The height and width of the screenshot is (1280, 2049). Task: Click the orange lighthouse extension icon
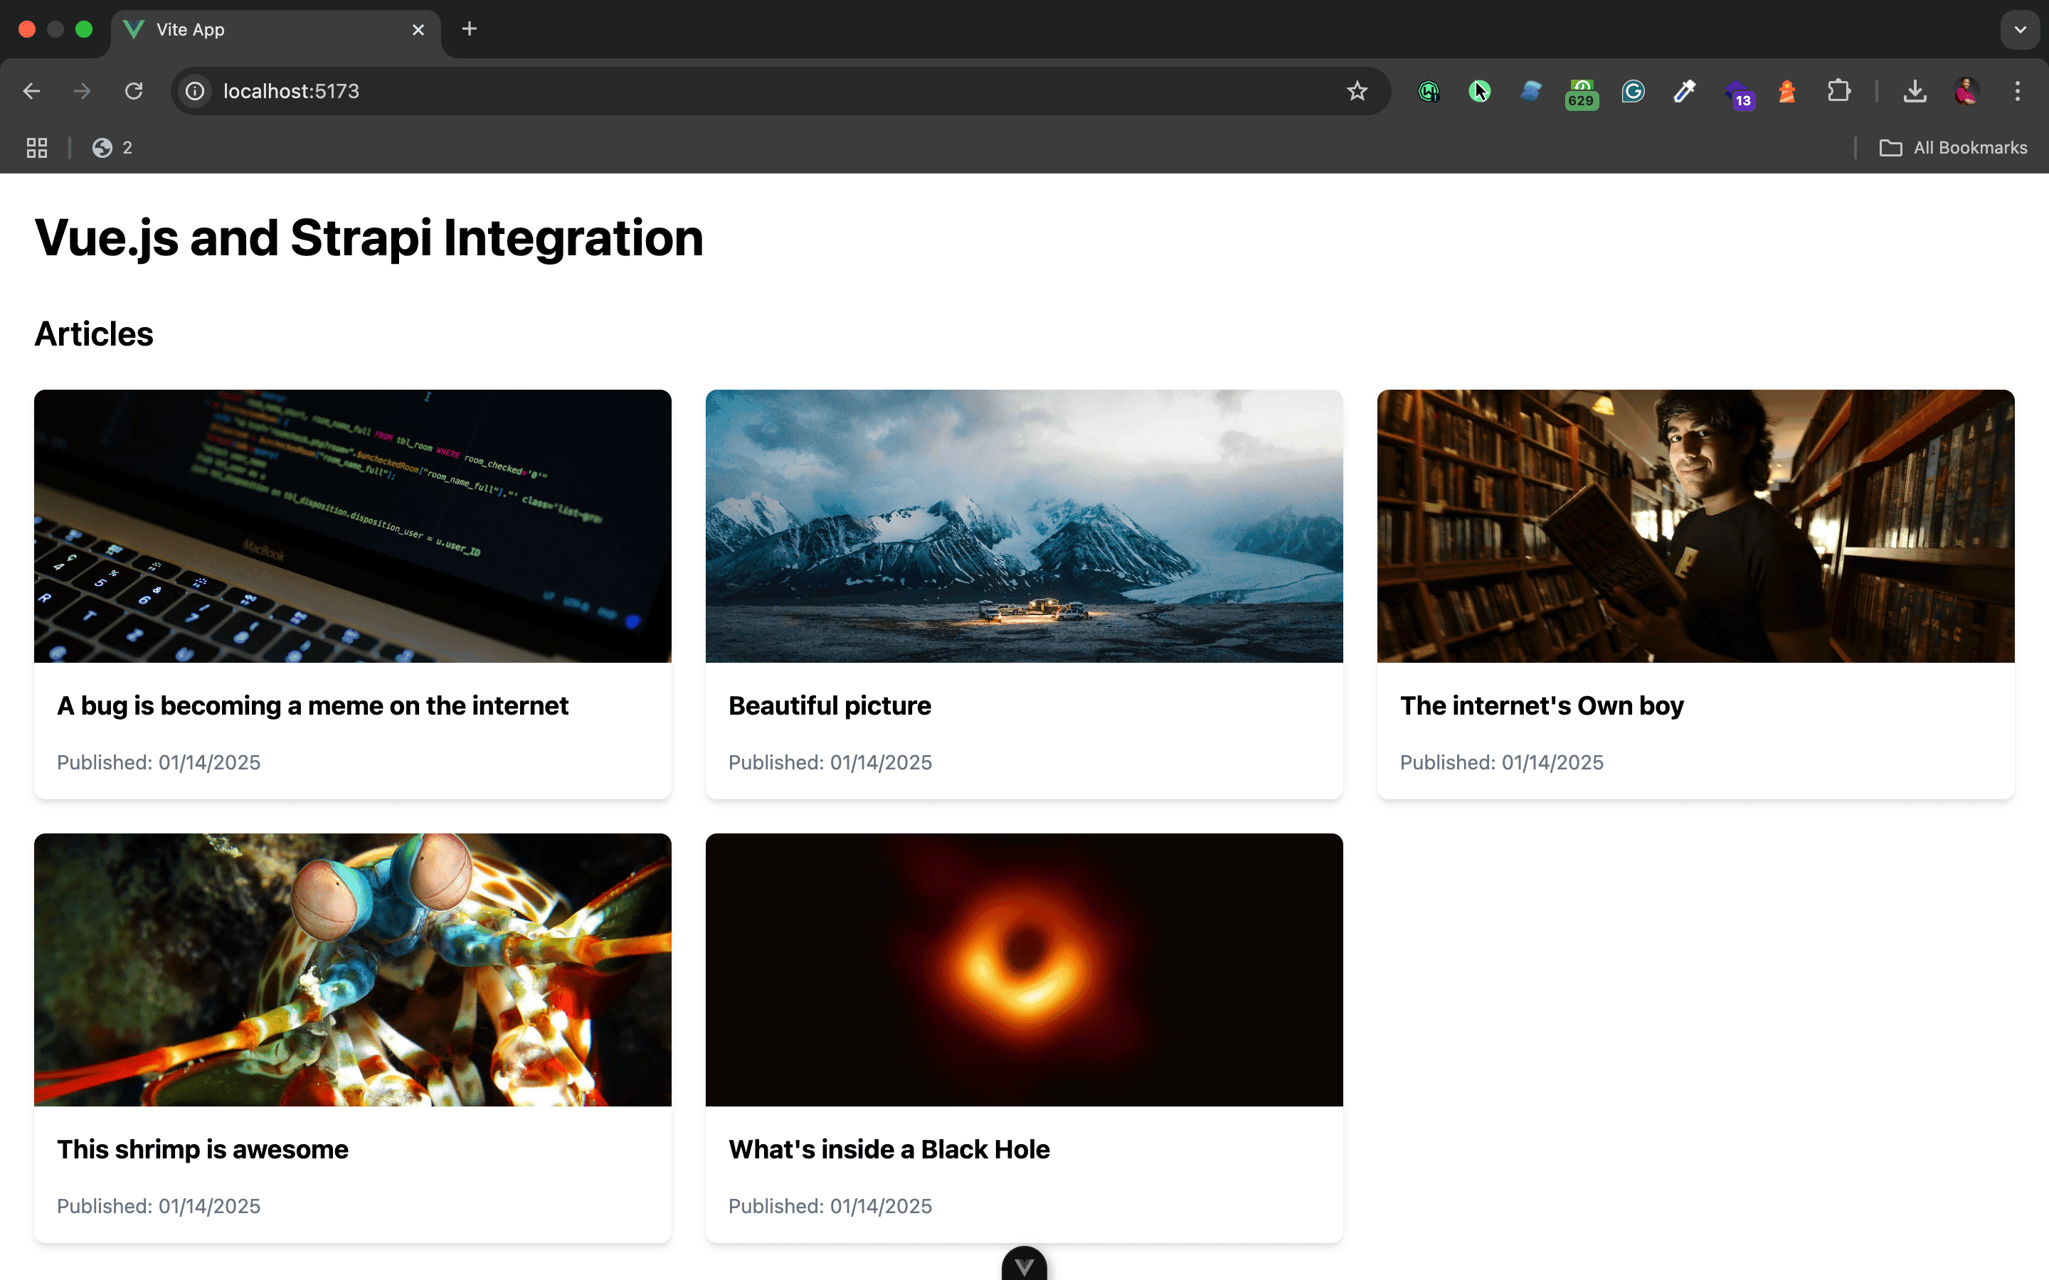point(1787,90)
